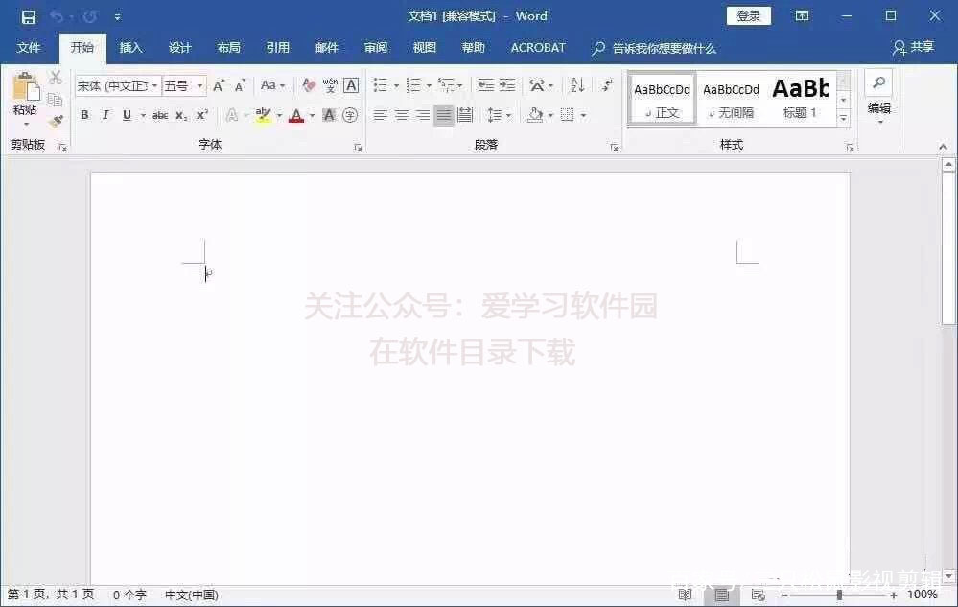
Task: Open the Phonetic Guide wén icon
Action: [x=330, y=85]
